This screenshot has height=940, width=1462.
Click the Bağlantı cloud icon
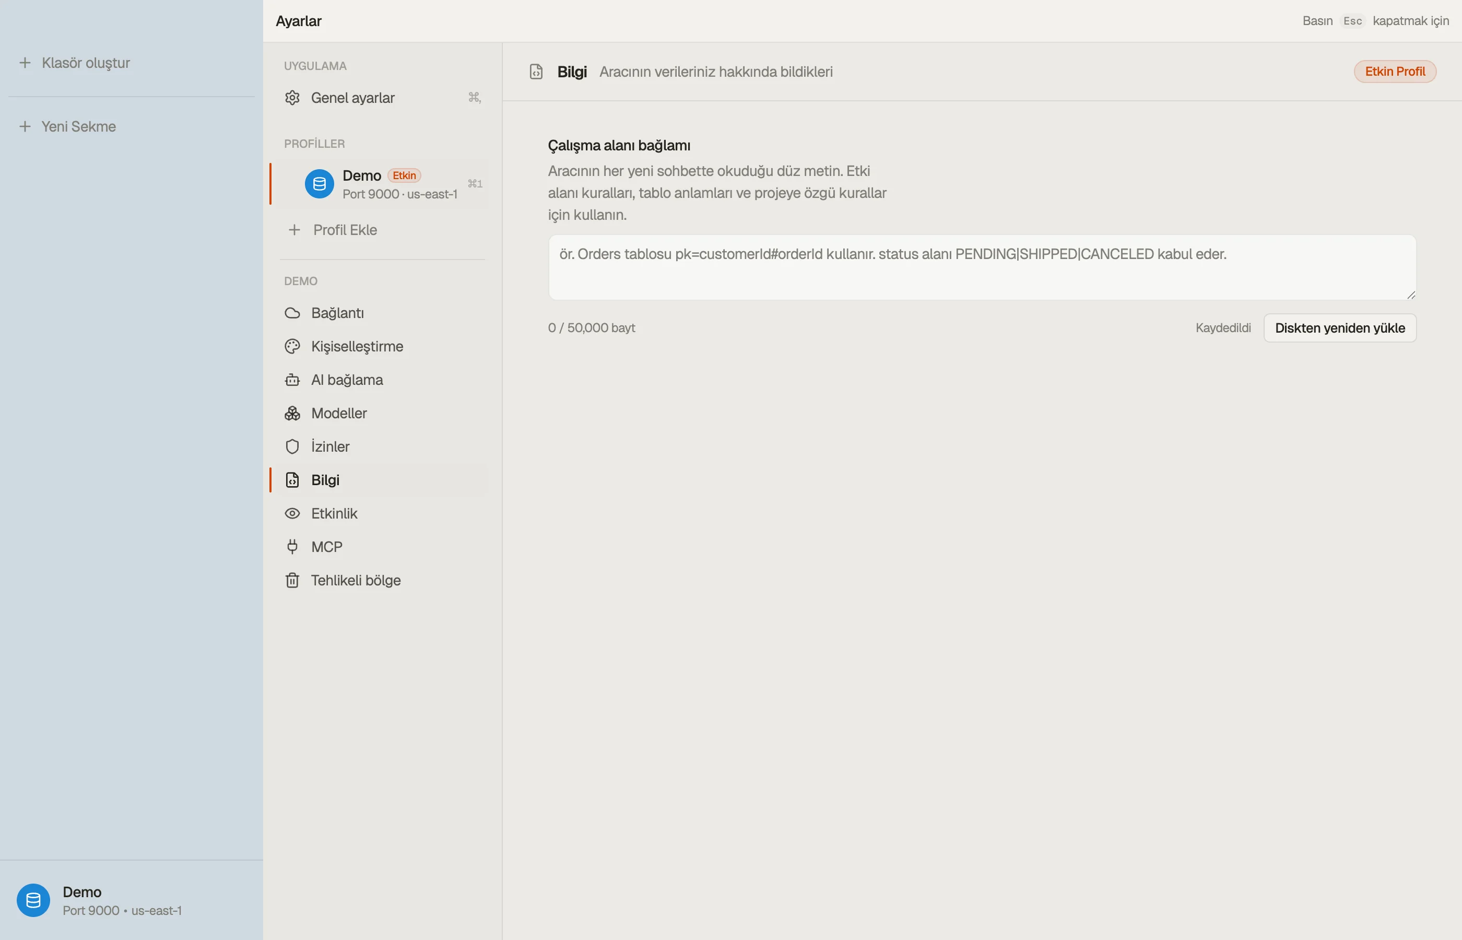coord(292,313)
